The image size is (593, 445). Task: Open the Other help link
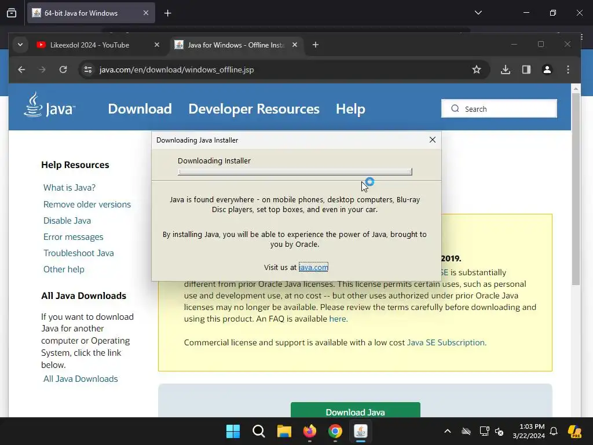(x=64, y=269)
